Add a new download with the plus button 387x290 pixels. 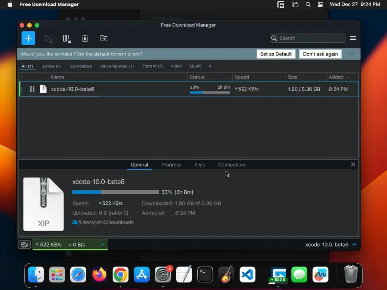click(28, 38)
